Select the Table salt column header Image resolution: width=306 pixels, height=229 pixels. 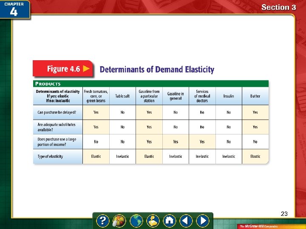click(122, 96)
